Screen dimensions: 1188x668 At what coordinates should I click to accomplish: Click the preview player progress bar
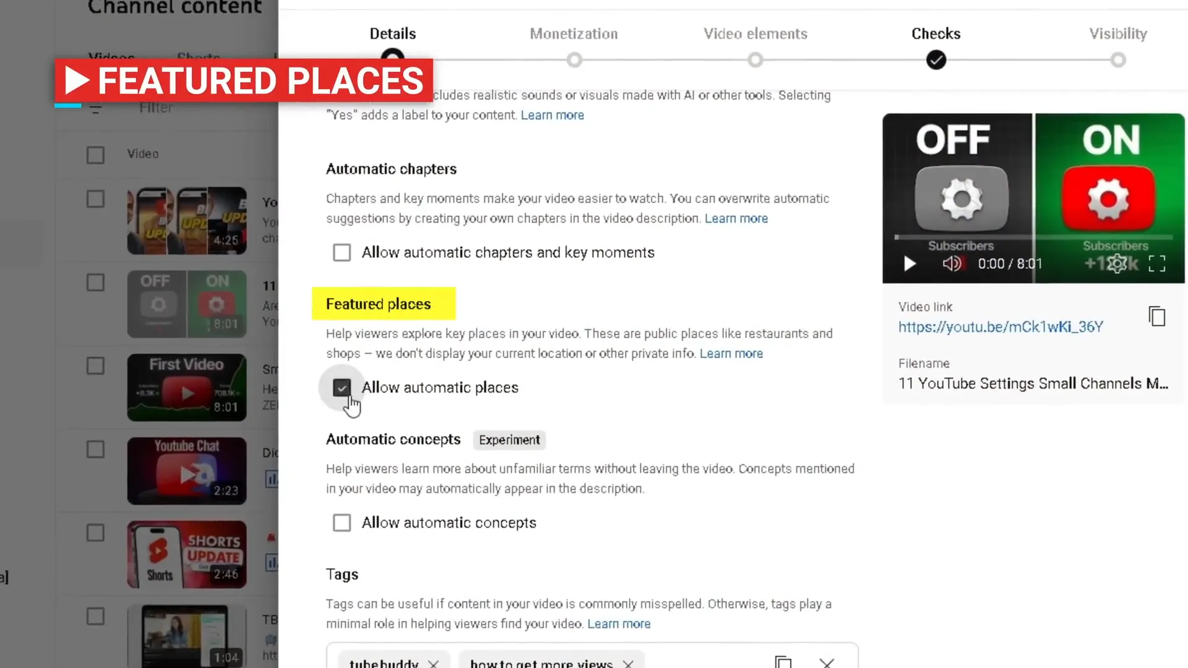(x=1033, y=238)
